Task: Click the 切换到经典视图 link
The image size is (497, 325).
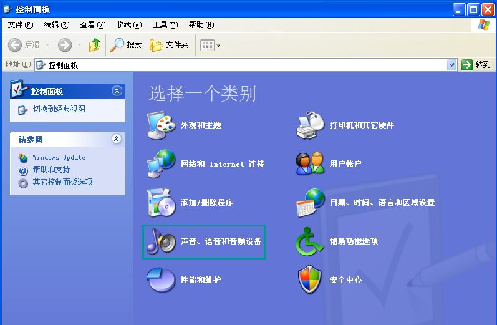Action: tap(59, 109)
